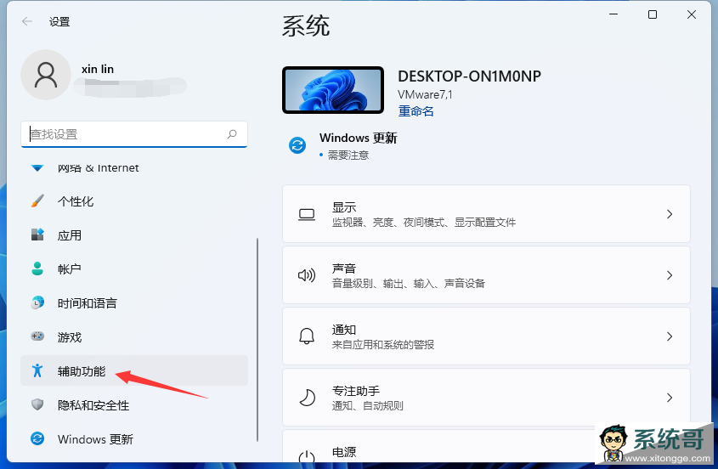Expand the 声音 row chevron
This screenshot has height=469, width=718.
[670, 275]
